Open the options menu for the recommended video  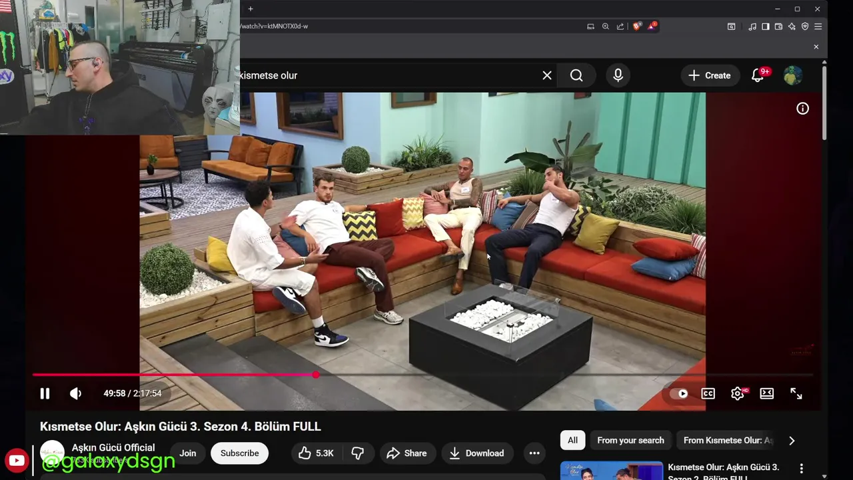(x=802, y=469)
